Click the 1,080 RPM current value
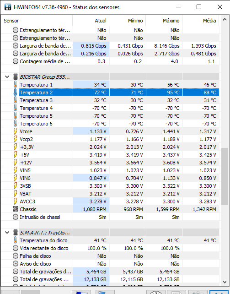 (95, 209)
